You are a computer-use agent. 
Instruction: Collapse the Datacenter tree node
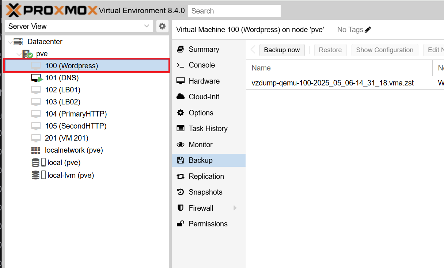pyautogui.click(x=10, y=42)
